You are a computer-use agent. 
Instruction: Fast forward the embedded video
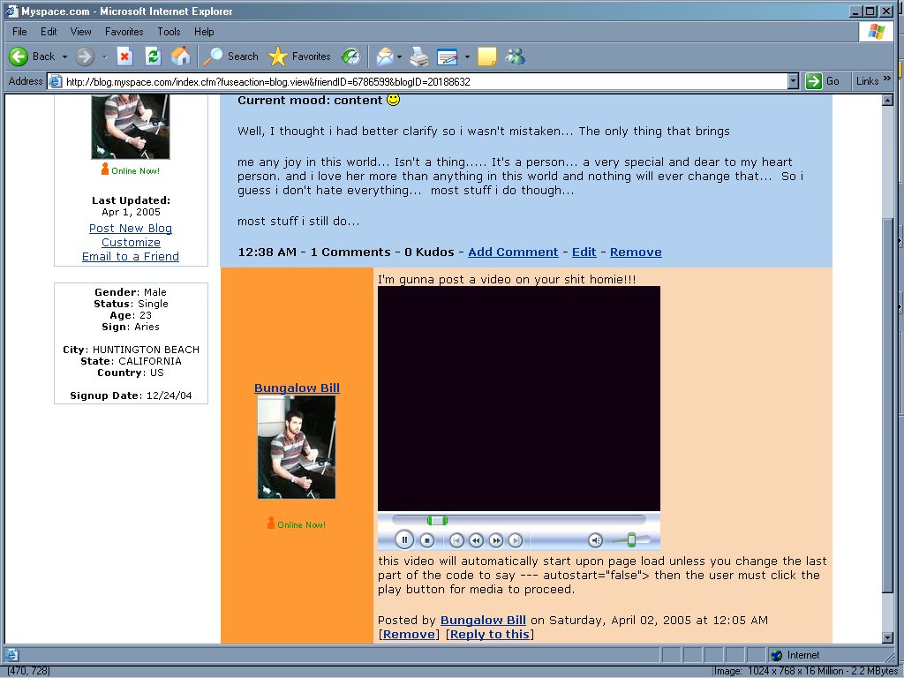click(496, 540)
